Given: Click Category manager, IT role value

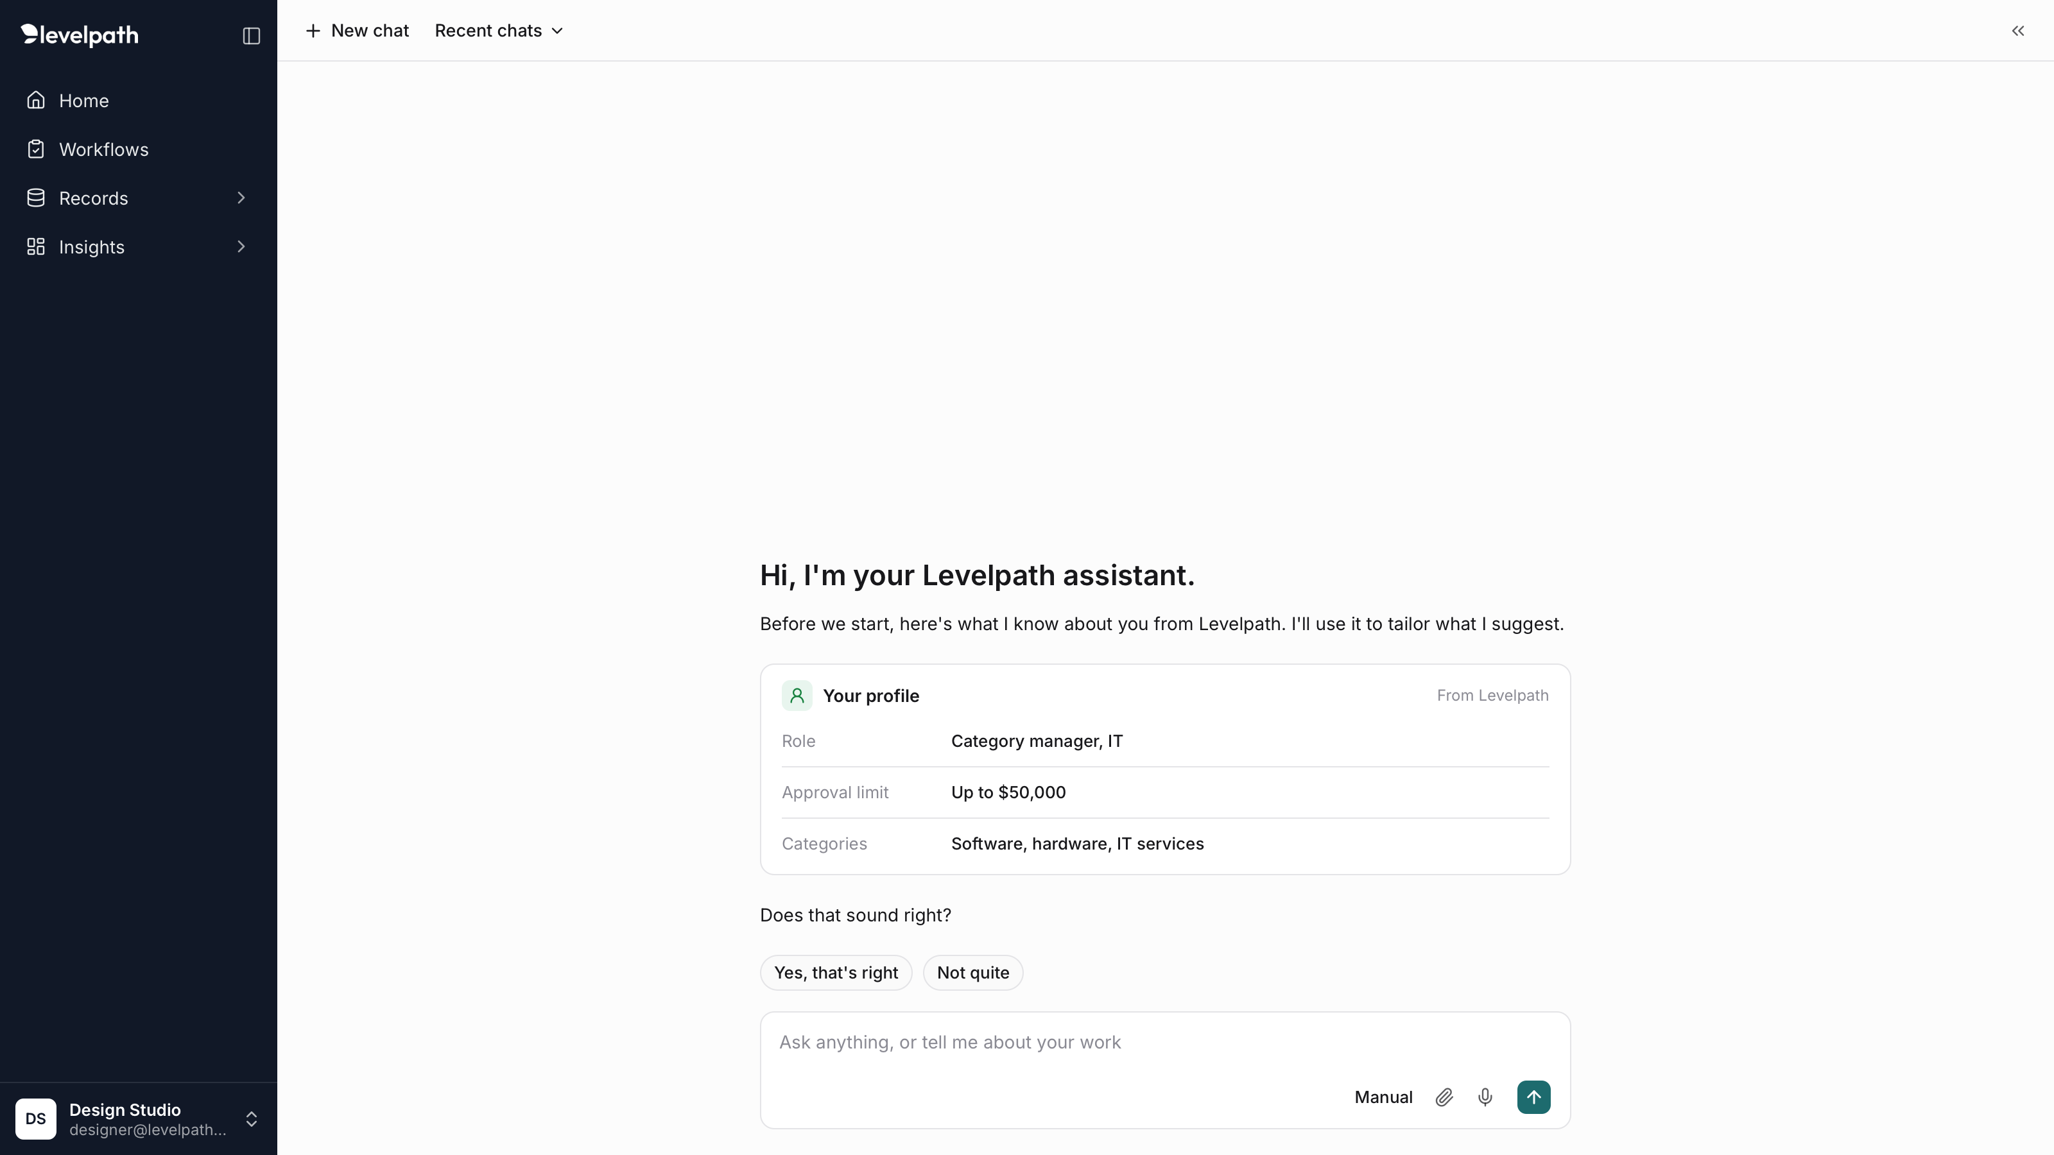Looking at the screenshot, I should [x=1037, y=740].
